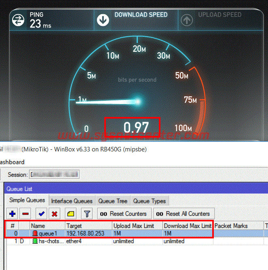This screenshot has height=270, width=268.
Task: Disable selected queue with red X
Action: 55,214
